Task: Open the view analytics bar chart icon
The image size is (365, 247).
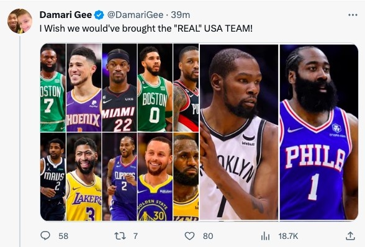Action: coord(265,236)
